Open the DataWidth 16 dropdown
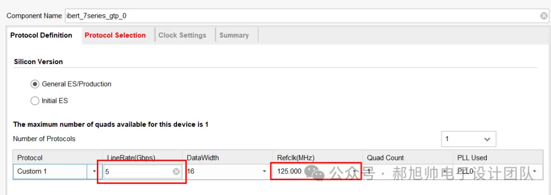This screenshot has height=195, width=551. [x=264, y=172]
